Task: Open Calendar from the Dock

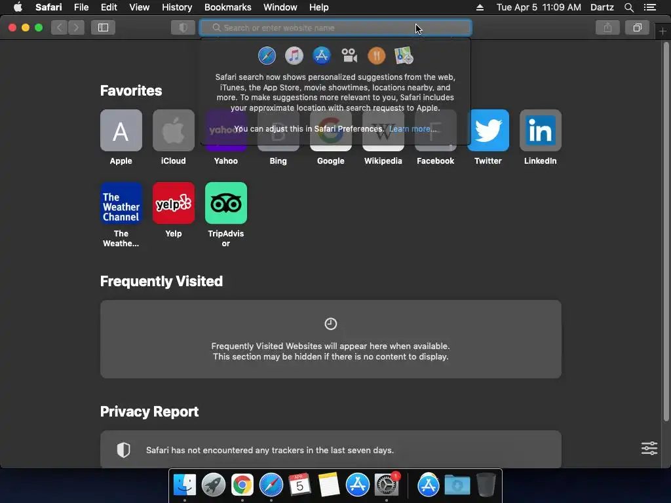Action: coord(299,485)
